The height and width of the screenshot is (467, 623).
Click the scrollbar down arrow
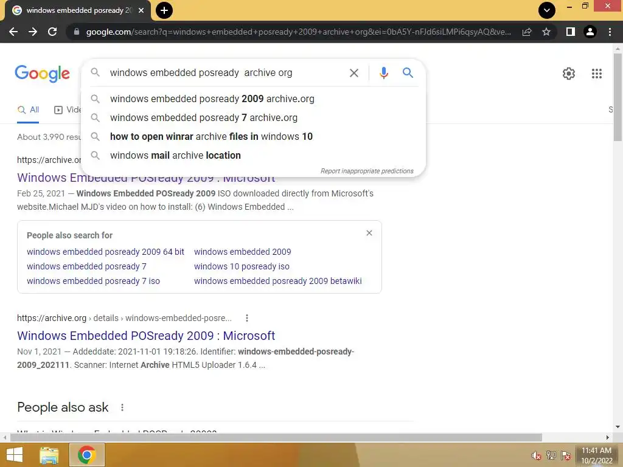[617, 427]
